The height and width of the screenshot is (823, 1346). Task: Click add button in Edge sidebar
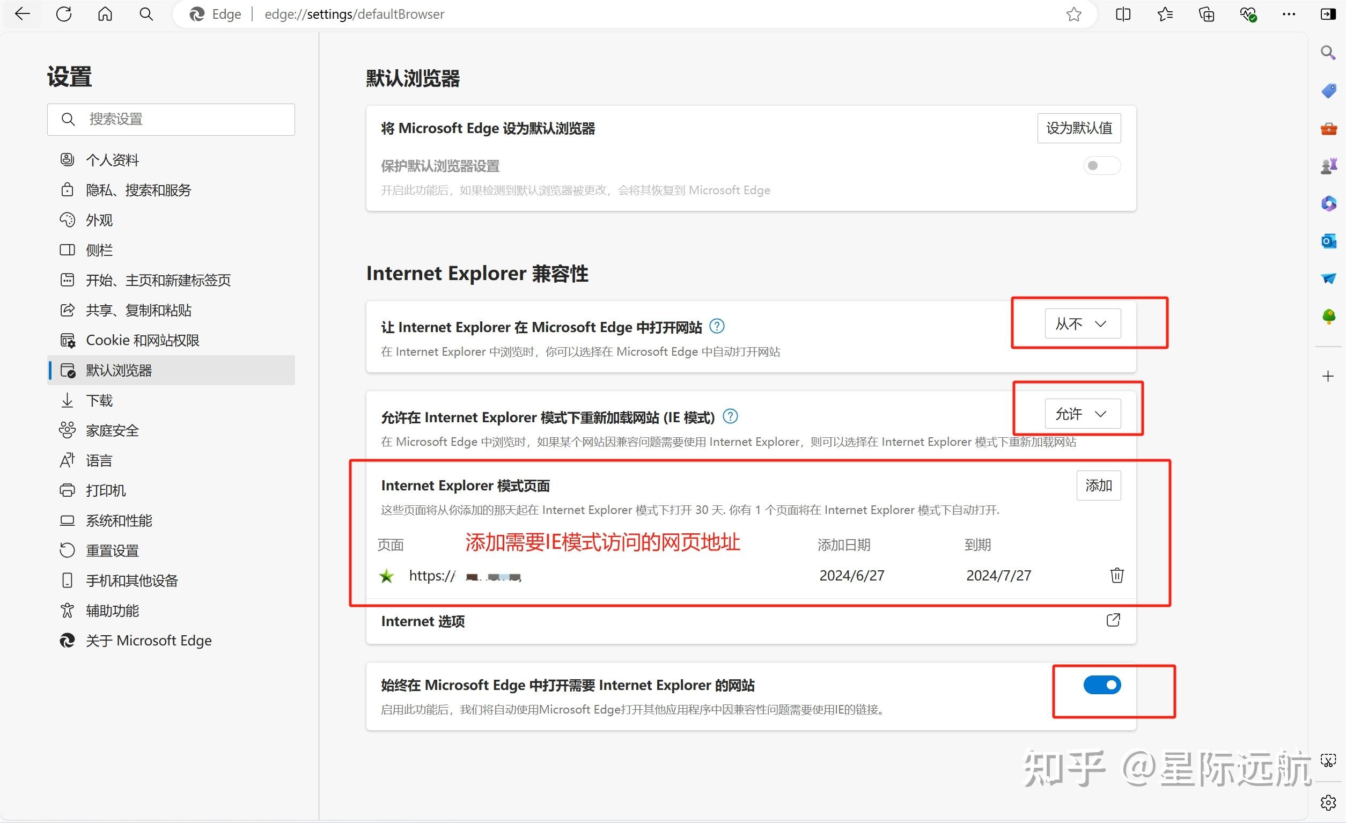point(1328,376)
